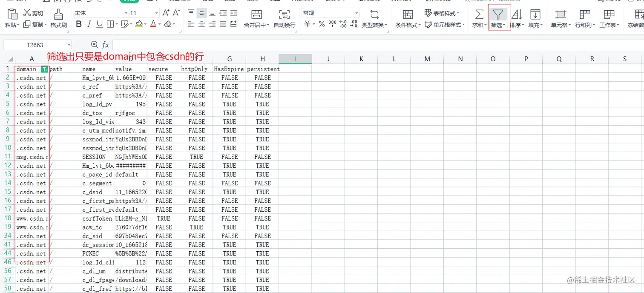Image resolution: width=644 pixels, height=293 pixels.
Task: Click the Type Conversion (类型转换) icon
Action: pyautogui.click(x=374, y=14)
